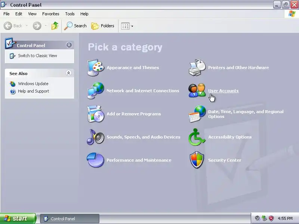Click the Switch to Classic View link
The height and width of the screenshot is (224, 299).
coord(37,56)
